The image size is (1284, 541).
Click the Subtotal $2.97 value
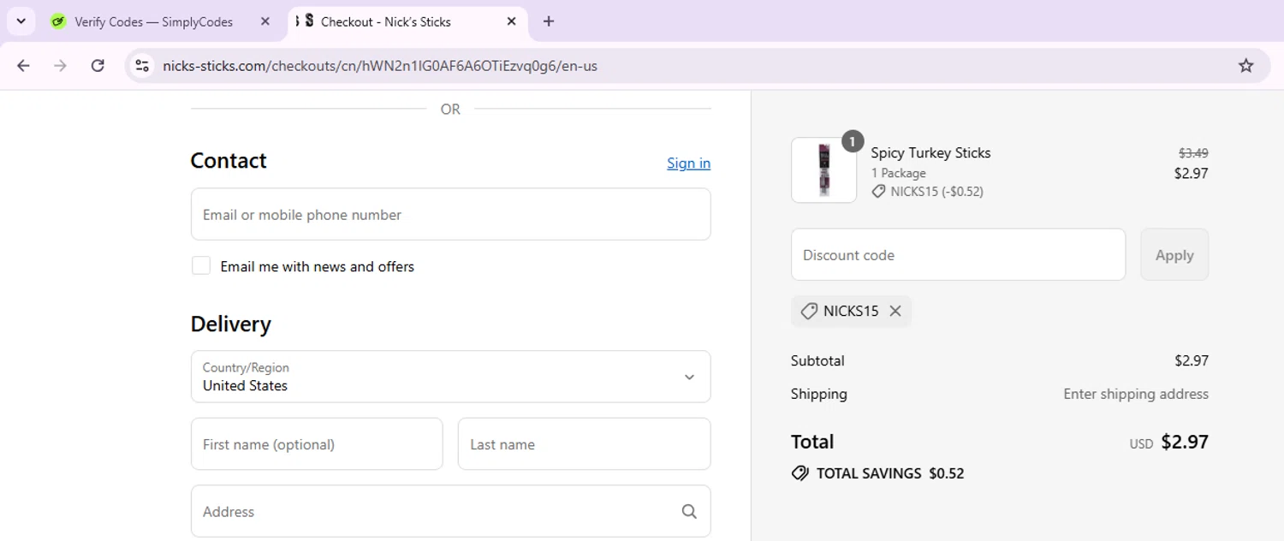tap(1192, 360)
